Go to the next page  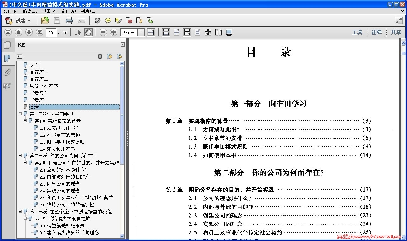(29, 32)
